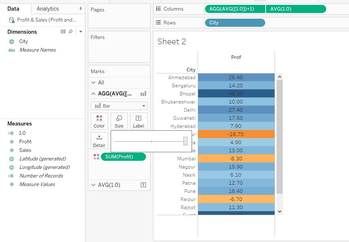This screenshot has height=242, width=349.
Task: Select the Sales field under Measures
Action: (x=25, y=150)
